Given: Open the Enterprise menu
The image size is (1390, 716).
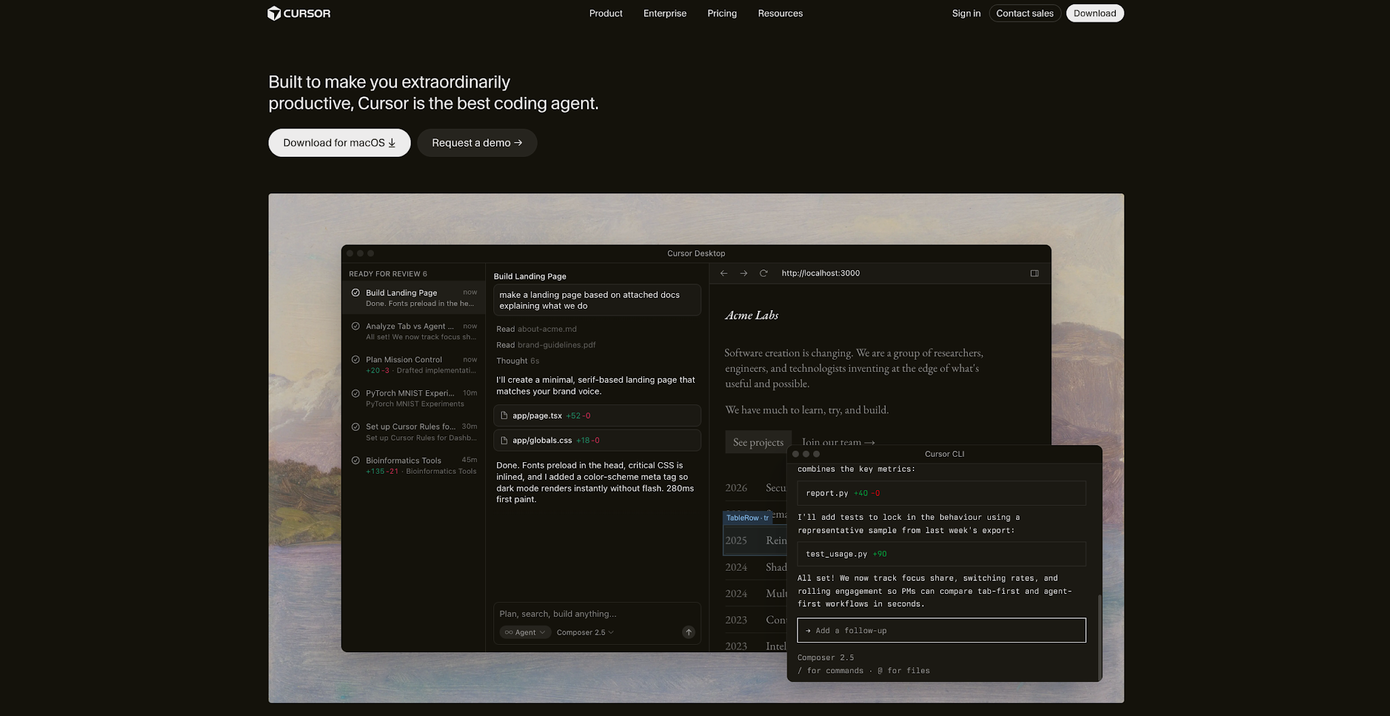Looking at the screenshot, I should coord(664,14).
